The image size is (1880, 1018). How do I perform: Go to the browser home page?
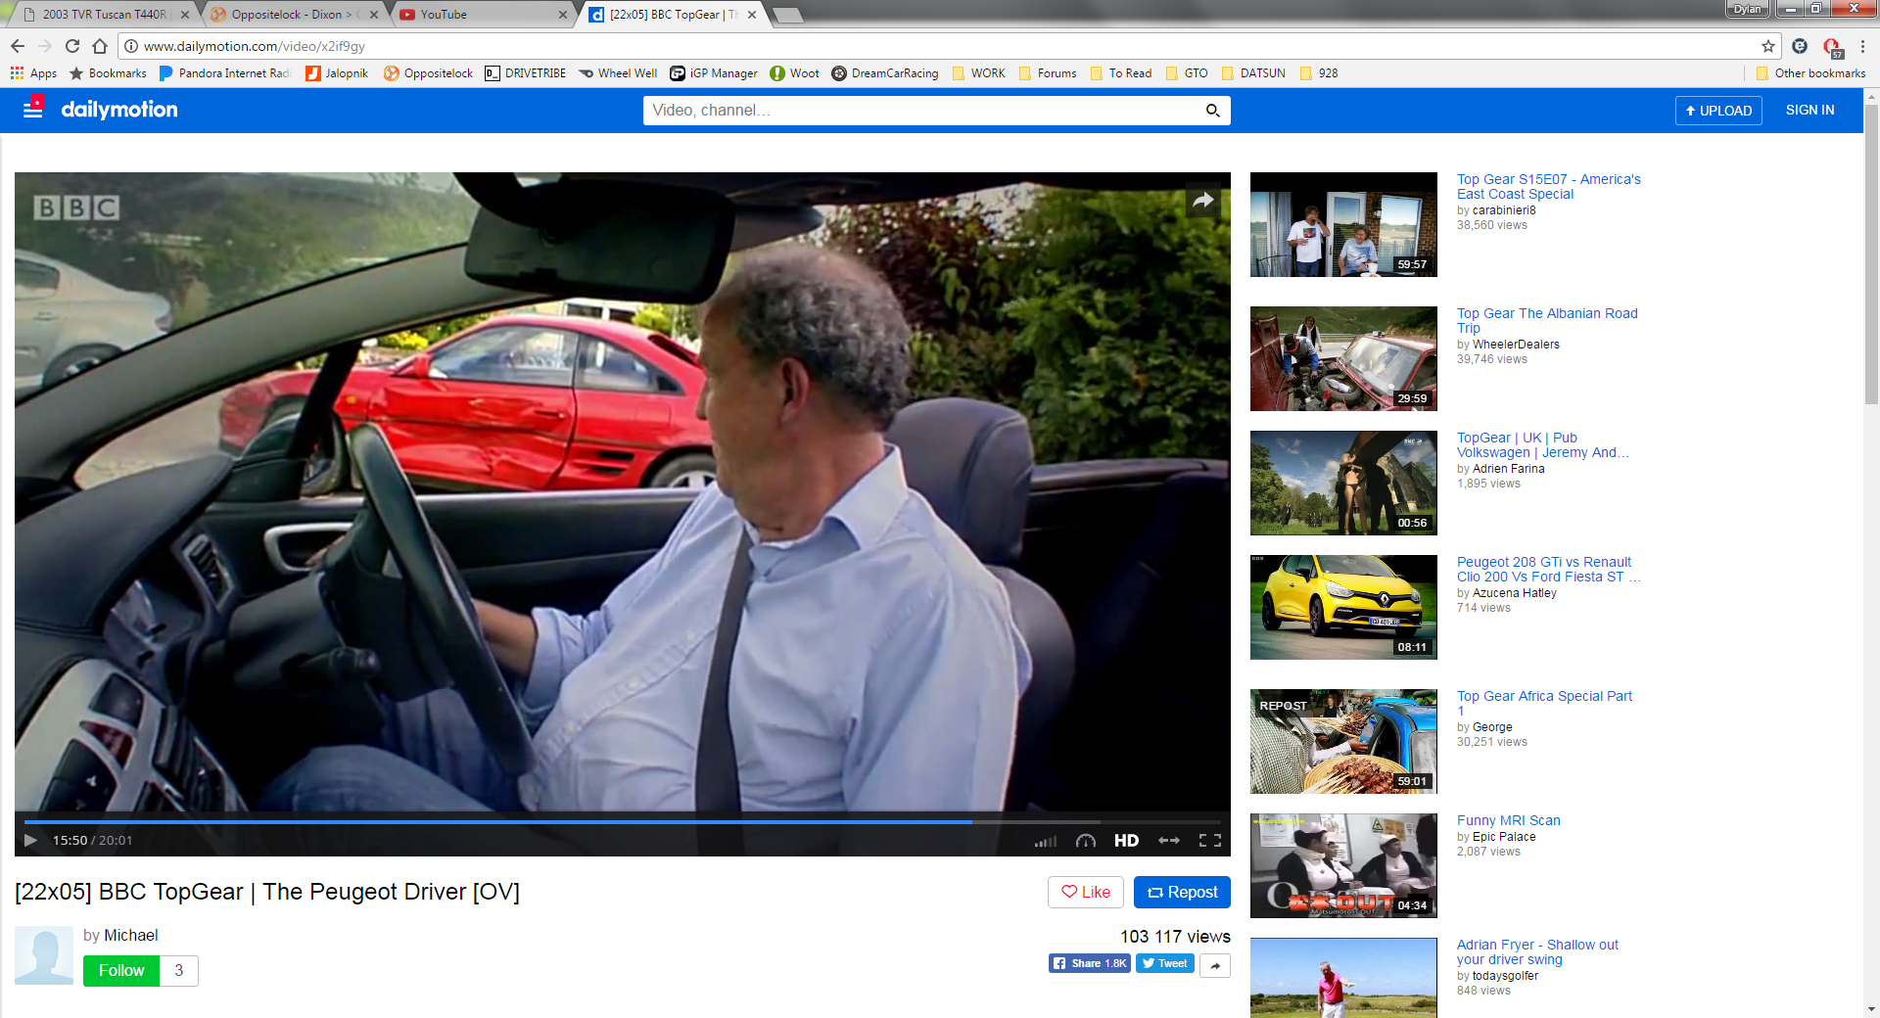[100, 46]
